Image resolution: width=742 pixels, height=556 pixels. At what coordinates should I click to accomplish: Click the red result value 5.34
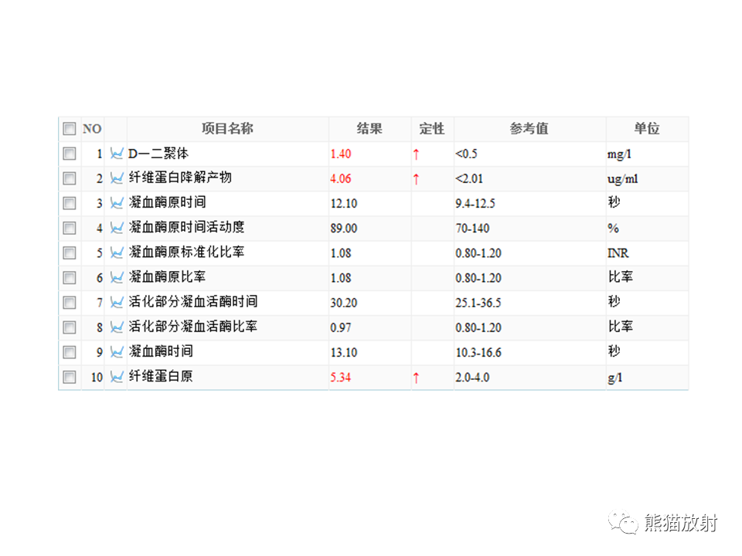[341, 378]
